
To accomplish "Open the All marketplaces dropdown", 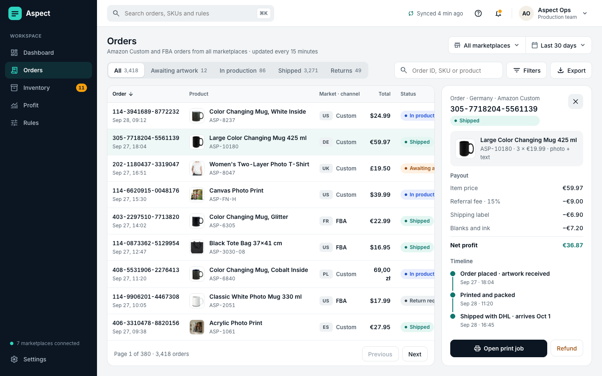I will point(487,45).
